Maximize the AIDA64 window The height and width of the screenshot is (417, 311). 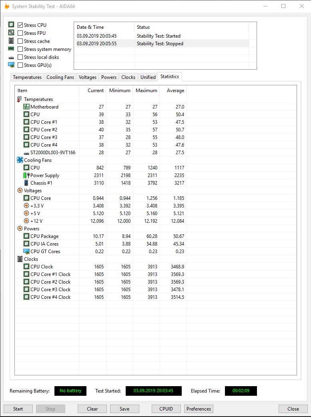pyautogui.click(x=283, y=6)
